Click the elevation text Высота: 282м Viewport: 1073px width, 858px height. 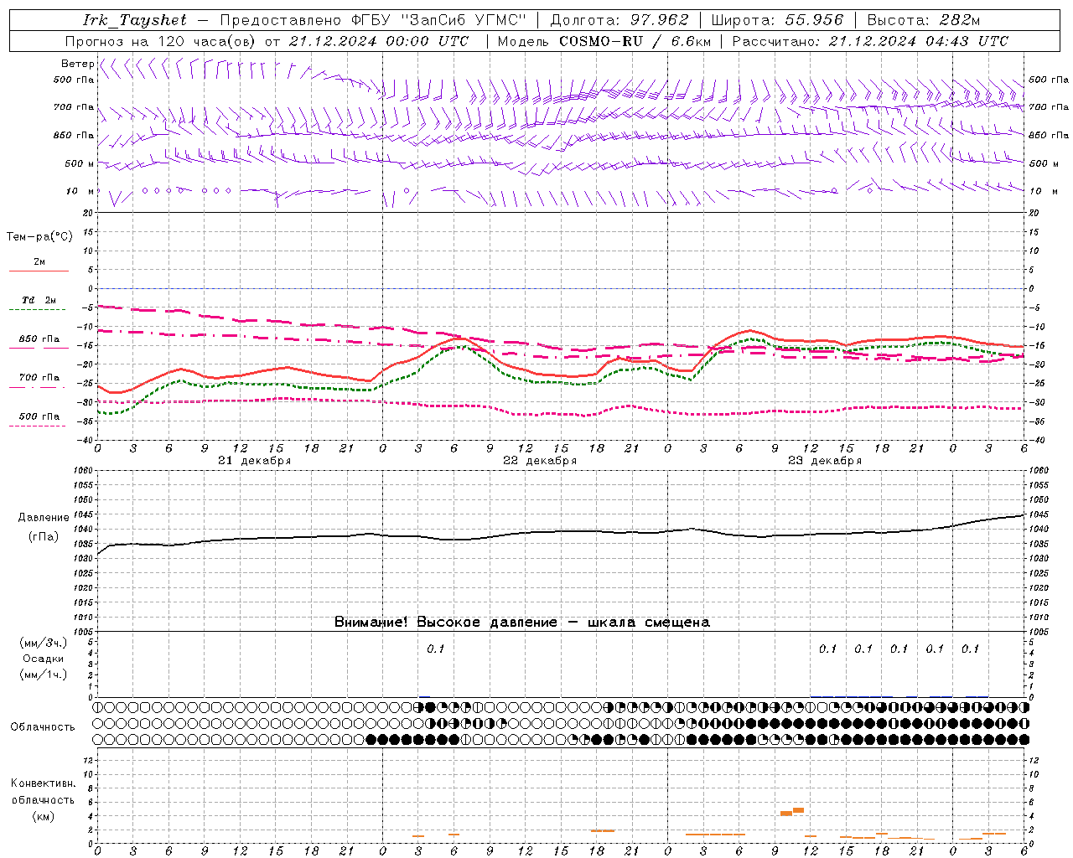pyautogui.click(x=923, y=20)
